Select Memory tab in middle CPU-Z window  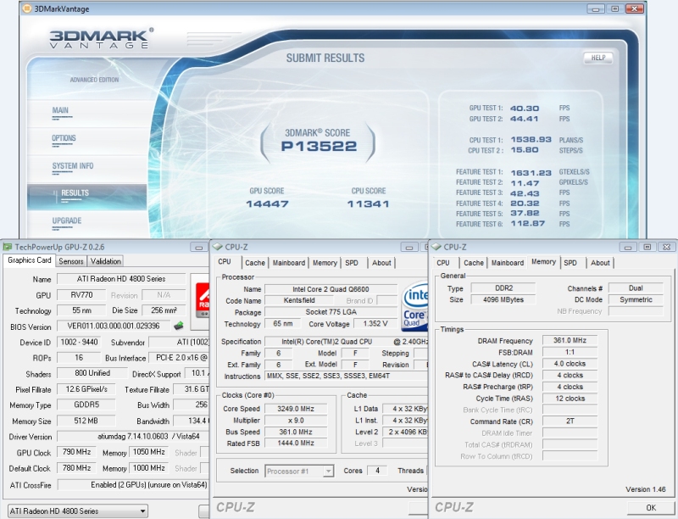(x=325, y=263)
